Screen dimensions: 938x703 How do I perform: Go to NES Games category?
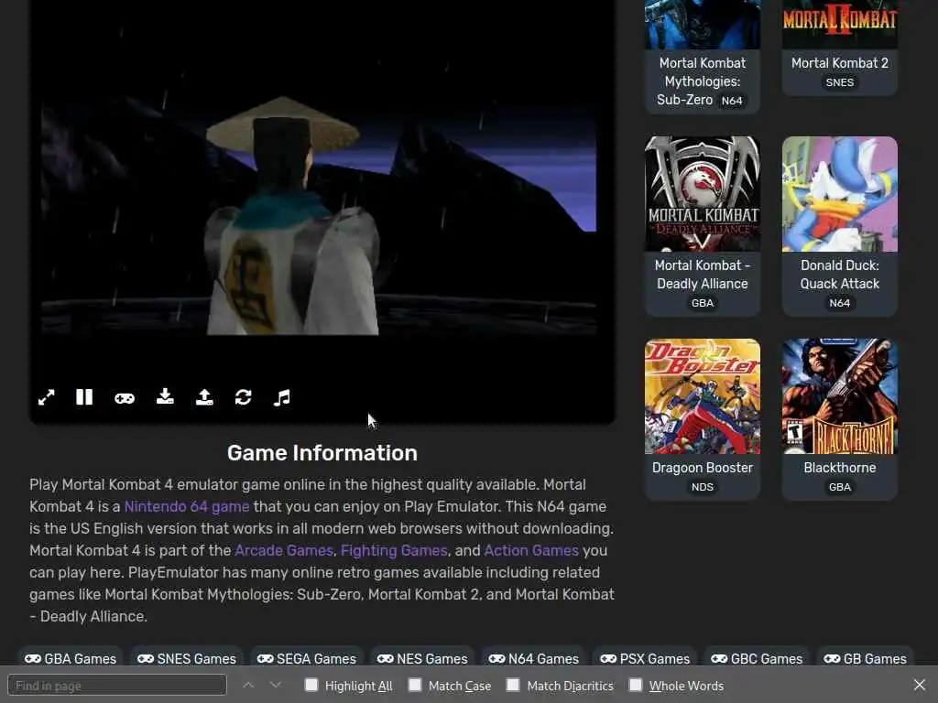422,658
